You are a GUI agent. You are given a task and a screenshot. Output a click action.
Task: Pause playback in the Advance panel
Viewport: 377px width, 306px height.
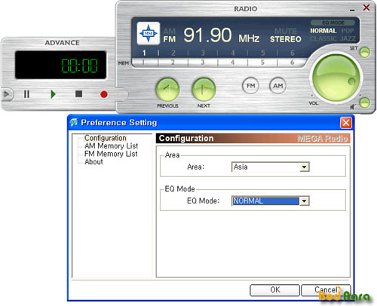[26, 94]
